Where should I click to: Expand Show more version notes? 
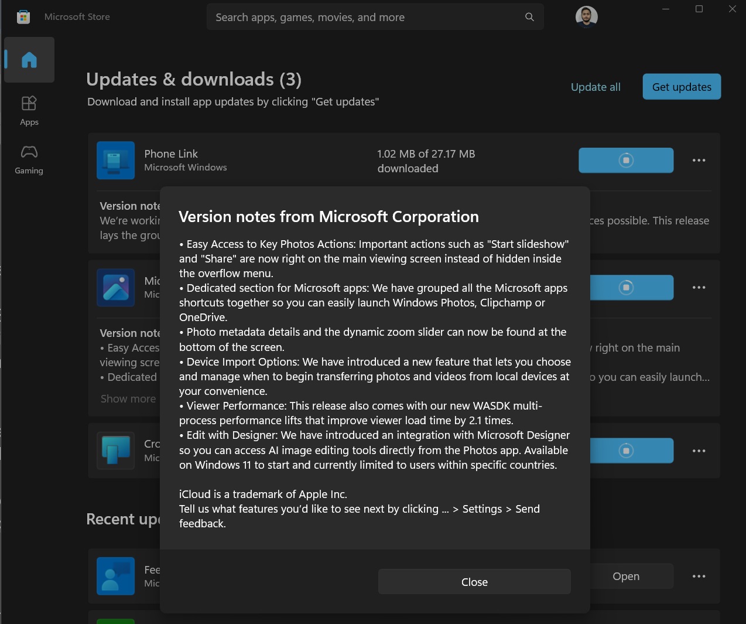pyautogui.click(x=128, y=398)
